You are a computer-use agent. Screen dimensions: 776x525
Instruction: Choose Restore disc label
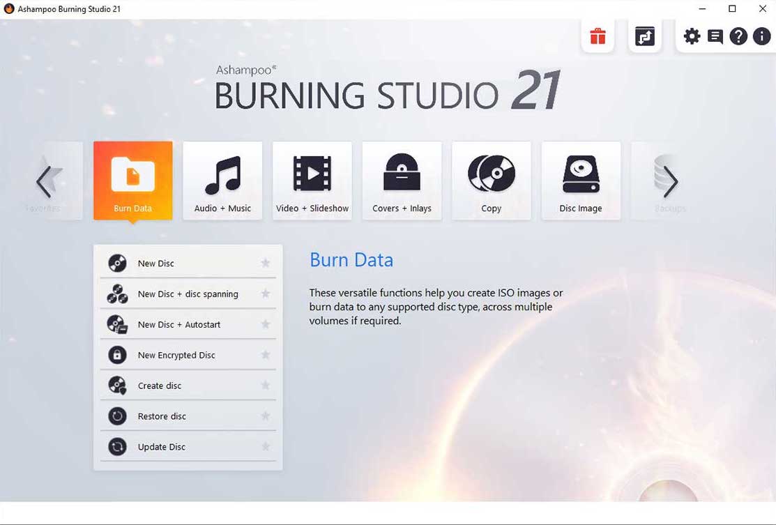[162, 416]
